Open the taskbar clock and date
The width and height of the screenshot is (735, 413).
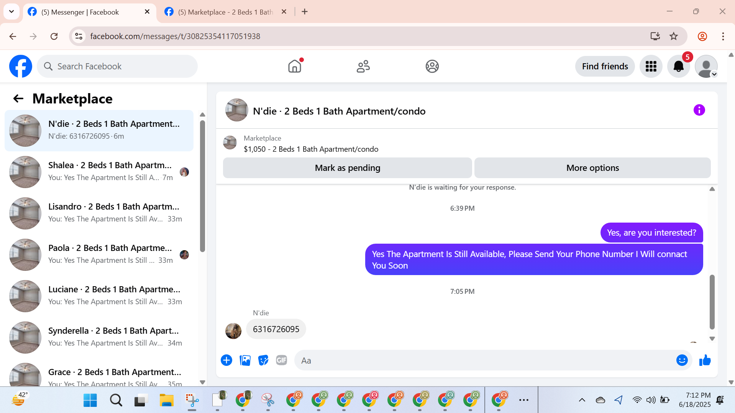(x=694, y=400)
